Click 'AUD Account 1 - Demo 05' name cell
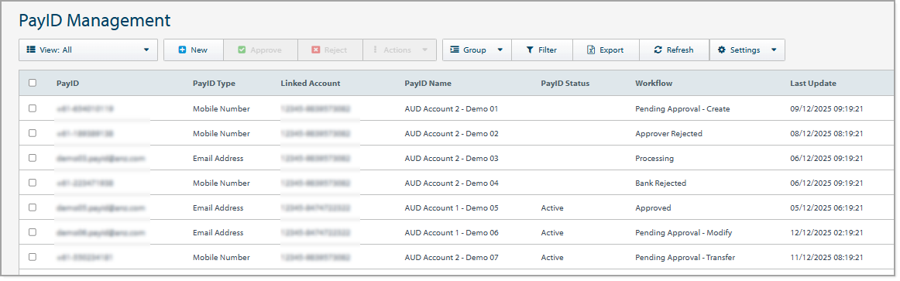The height and width of the screenshot is (281, 900). (452, 208)
